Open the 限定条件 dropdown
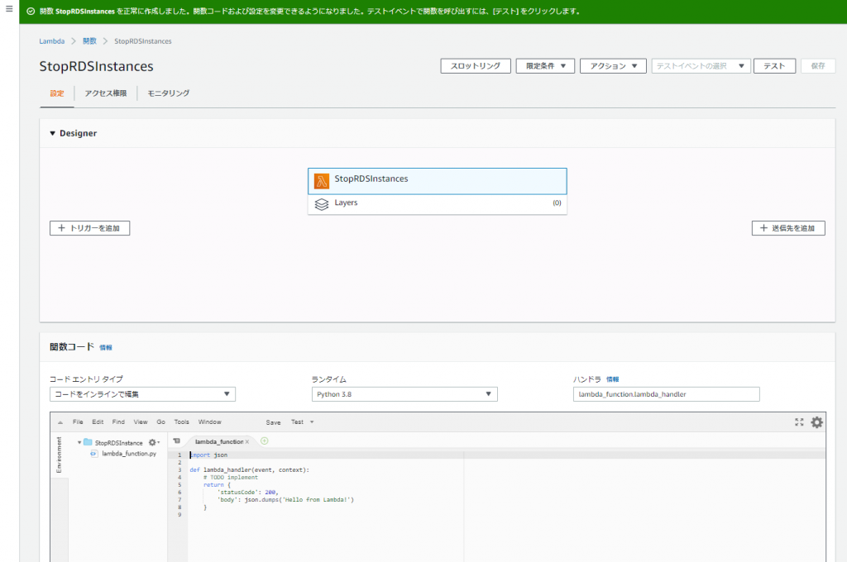The height and width of the screenshot is (562, 847). pos(545,66)
